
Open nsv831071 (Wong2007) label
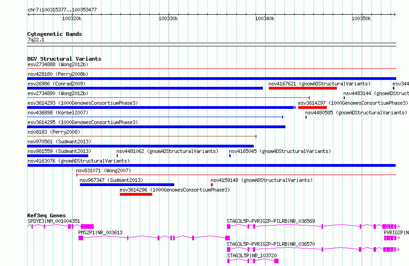pyautogui.click(x=103, y=170)
